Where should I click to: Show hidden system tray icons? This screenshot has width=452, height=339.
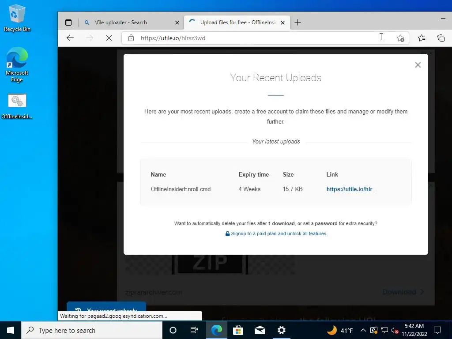pyautogui.click(x=363, y=330)
